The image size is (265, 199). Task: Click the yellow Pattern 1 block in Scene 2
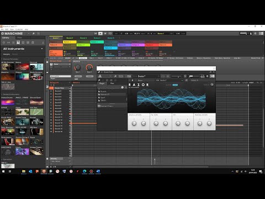click(70, 42)
